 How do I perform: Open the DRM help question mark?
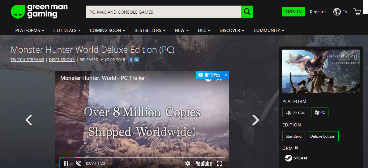[296, 148]
